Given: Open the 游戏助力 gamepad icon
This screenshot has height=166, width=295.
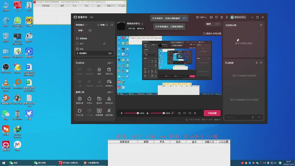Looking at the screenshot, I should pos(109,83).
